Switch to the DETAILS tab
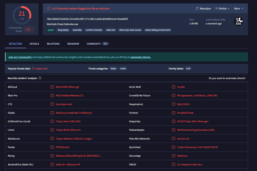The width and height of the screenshot is (257, 171). pos(34,44)
